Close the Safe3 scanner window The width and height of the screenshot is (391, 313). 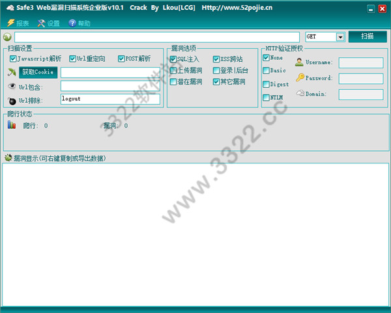point(382,9)
